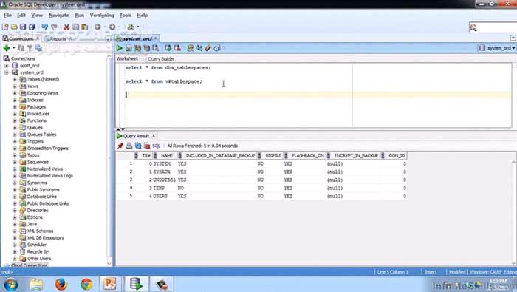
Task: Expand the Recycle Bin tree node
Action: point(15,252)
